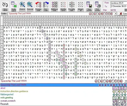Click the Save screen label

pyautogui.click(x=89, y=10)
